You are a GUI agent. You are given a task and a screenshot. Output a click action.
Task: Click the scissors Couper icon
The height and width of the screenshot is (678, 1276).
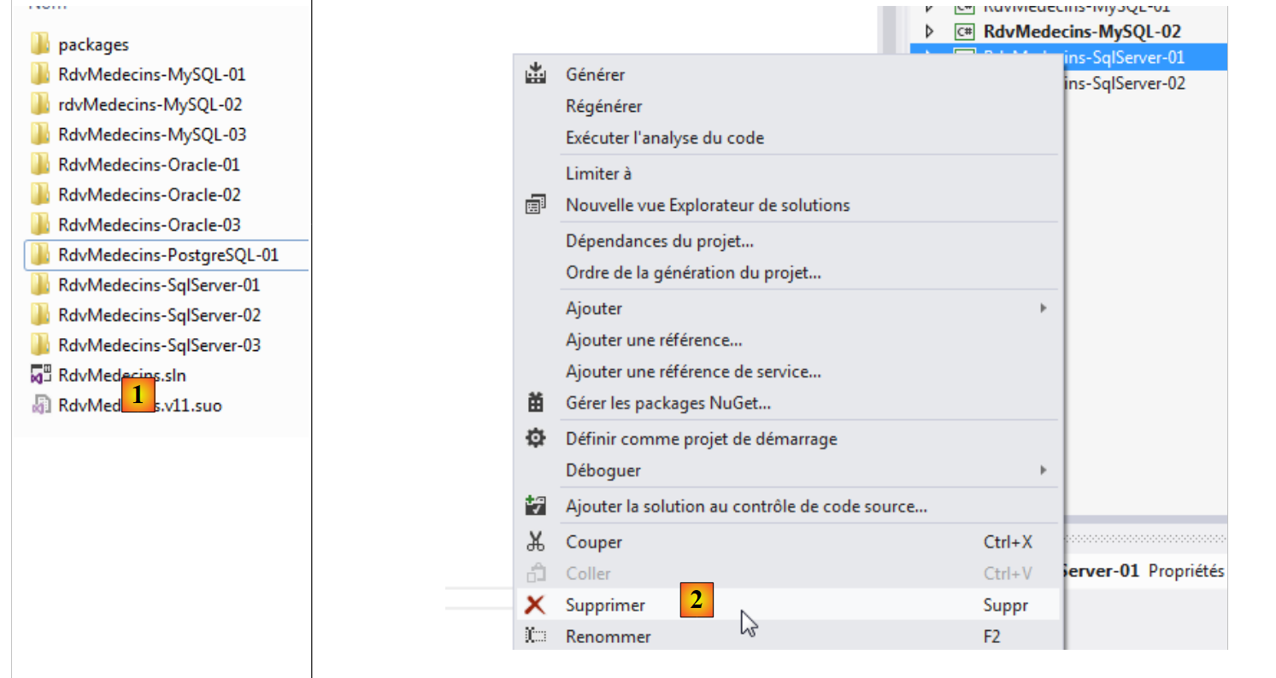pos(536,541)
